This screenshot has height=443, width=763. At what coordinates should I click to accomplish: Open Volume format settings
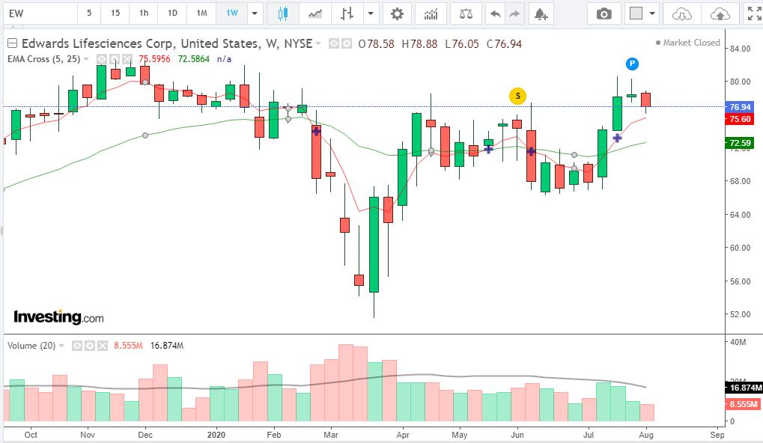(x=90, y=346)
